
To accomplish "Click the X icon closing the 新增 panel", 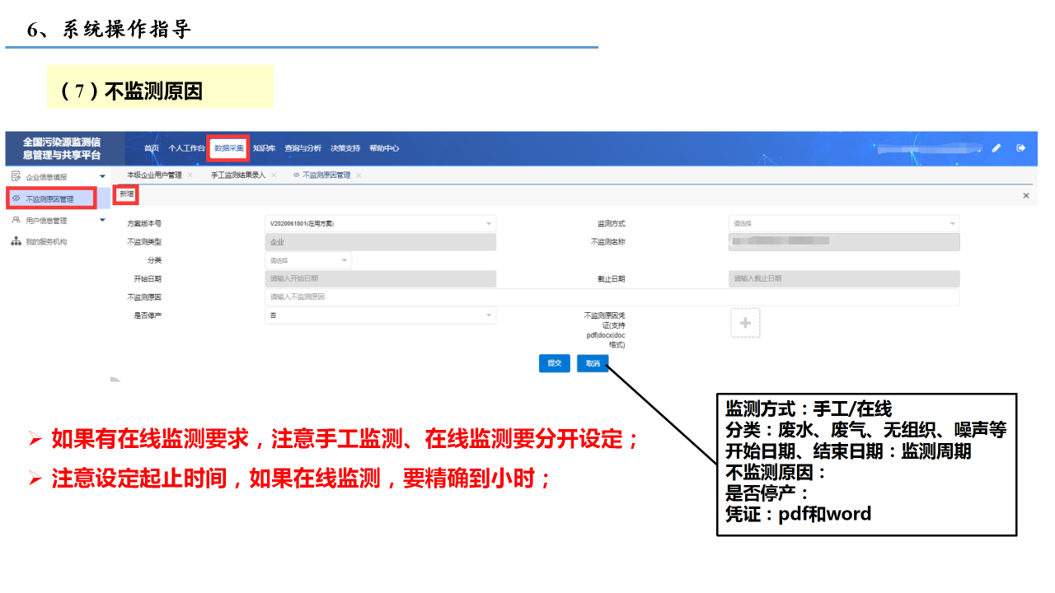I will coord(1026,196).
